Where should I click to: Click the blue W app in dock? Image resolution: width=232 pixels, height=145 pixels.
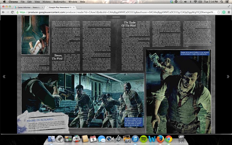(152, 139)
